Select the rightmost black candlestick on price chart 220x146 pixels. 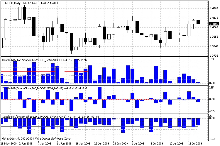tap(198, 22)
